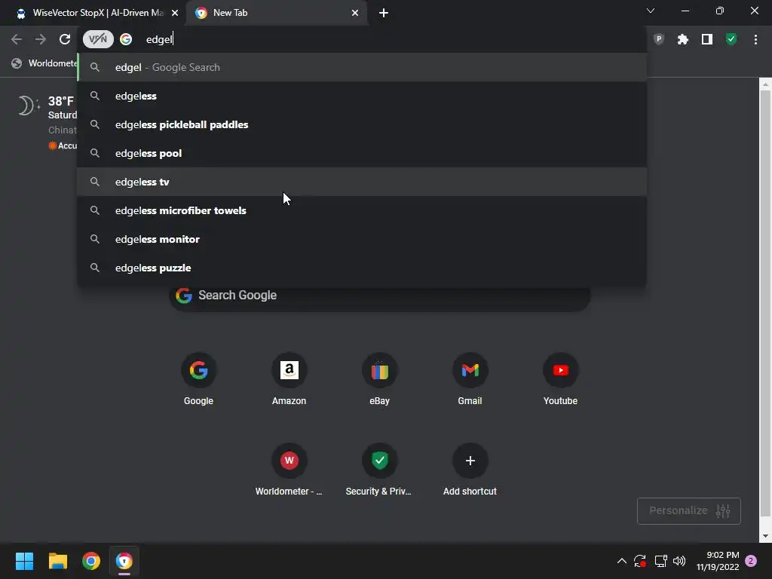Image resolution: width=772 pixels, height=579 pixels.
Task: Click the scrollbar down arrow
Action: click(x=765, y=536)
